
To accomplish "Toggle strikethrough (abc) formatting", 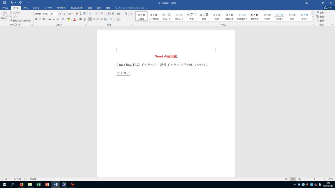I will [x=50, y=19].
